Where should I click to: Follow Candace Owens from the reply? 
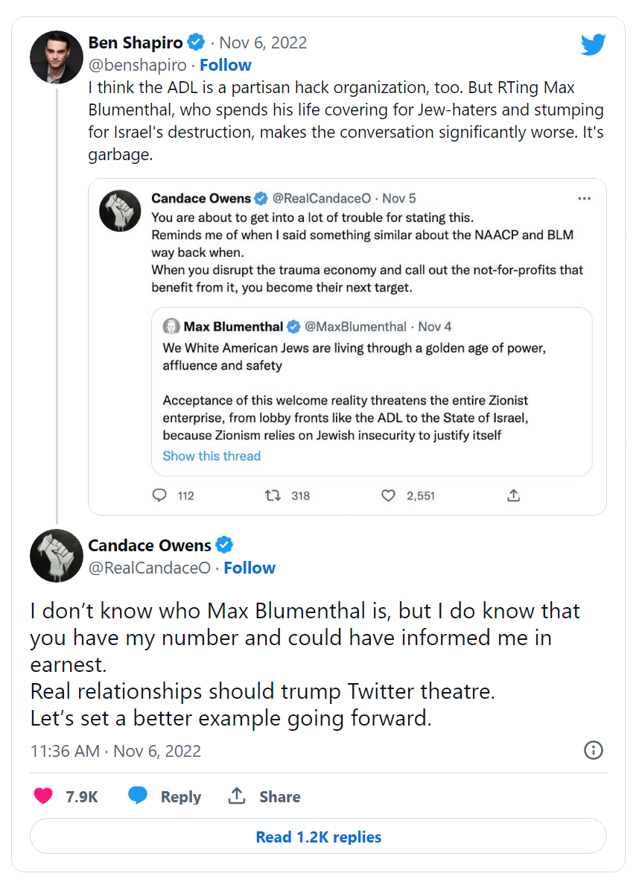(249, 568)
